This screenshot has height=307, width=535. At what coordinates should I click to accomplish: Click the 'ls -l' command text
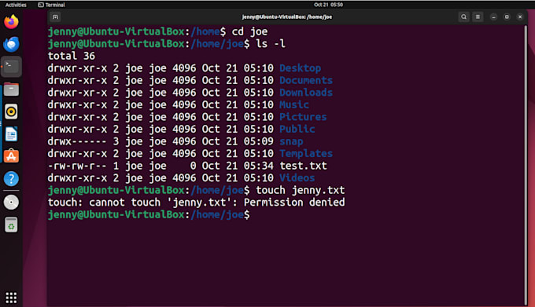tap(271, 44)
